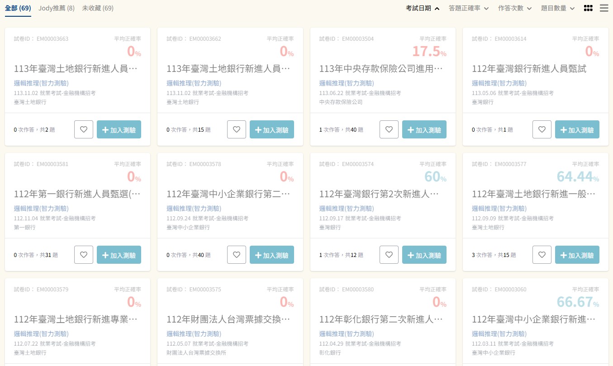Open exam title 112年臺灣土地銀行新進一般…
The image size is (613, 366).
534,195
